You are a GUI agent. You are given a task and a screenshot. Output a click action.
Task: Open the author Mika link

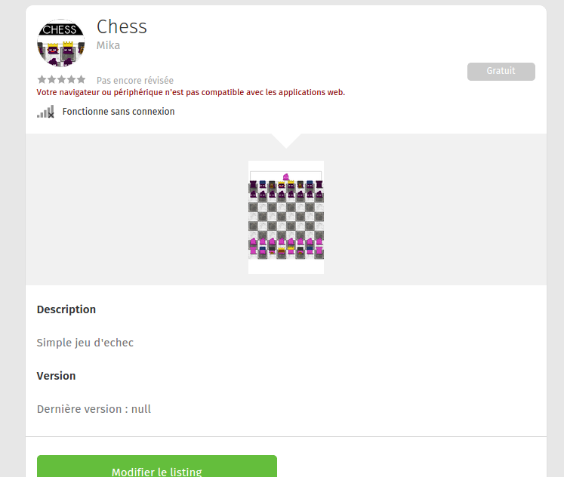click(x=108, y=45)
